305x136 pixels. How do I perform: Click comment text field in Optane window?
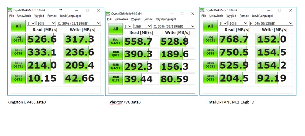click(x=248, y=90)
